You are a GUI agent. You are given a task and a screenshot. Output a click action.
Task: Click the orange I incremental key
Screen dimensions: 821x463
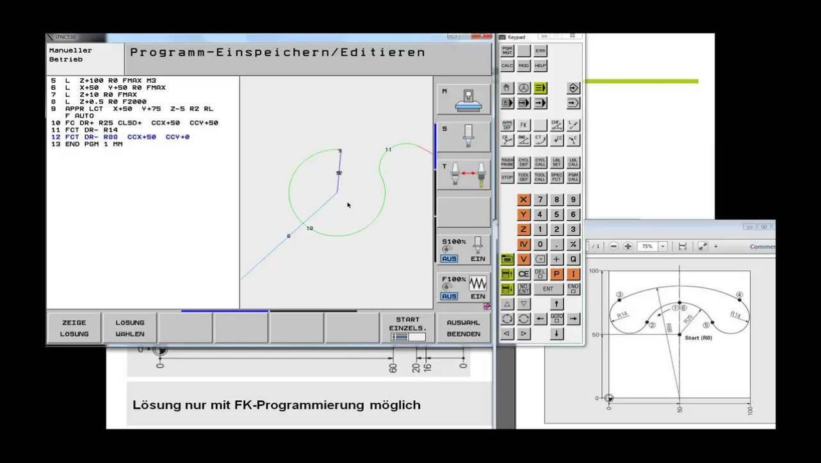tap(573, 274)
